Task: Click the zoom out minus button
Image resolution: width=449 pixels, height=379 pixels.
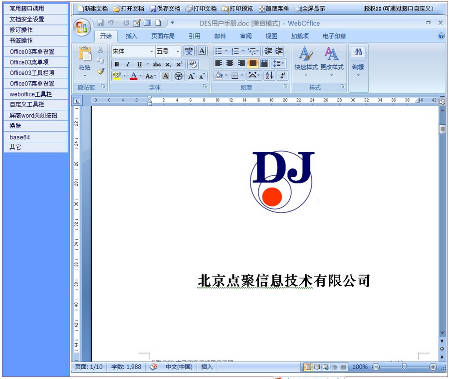Action: pos(376,367)
